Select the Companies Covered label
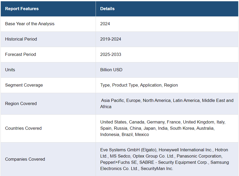The height and width of the screenshot is (176, 239). 25,159
